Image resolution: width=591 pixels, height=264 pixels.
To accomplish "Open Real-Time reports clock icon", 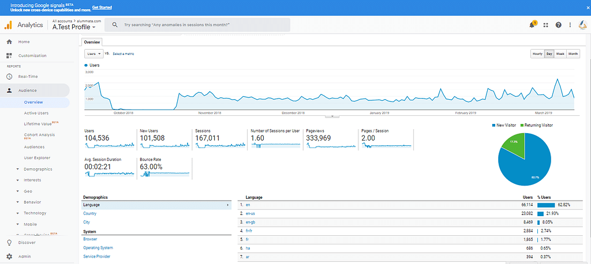I will coord(9,77).
